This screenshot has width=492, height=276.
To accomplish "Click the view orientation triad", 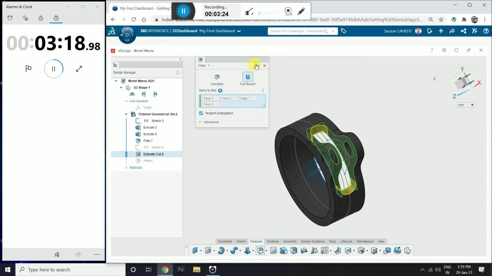I will coord(465,83).
